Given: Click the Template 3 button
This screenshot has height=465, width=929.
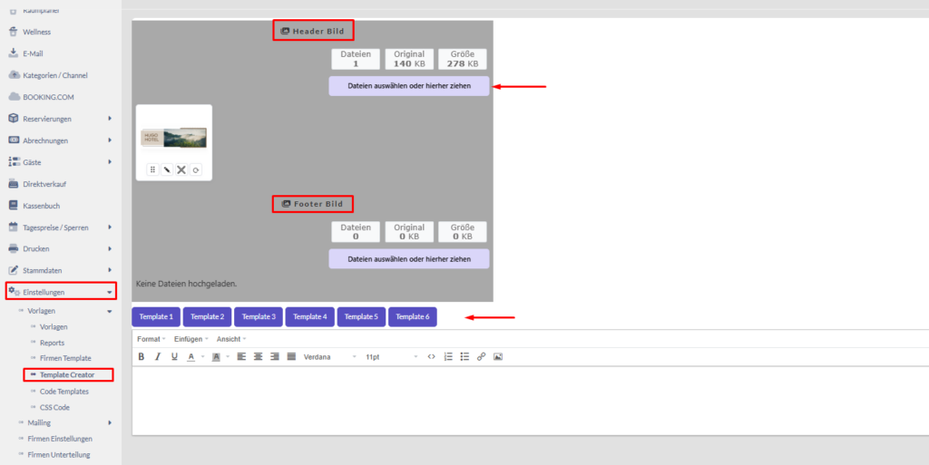Looking at the screenshot, I should click(x=259, y=317).
